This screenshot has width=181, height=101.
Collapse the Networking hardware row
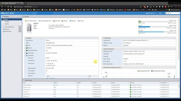click(x=25, y=56)
